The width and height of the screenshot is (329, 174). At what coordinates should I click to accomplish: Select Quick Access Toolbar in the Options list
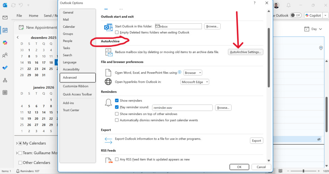coord(78,94)
